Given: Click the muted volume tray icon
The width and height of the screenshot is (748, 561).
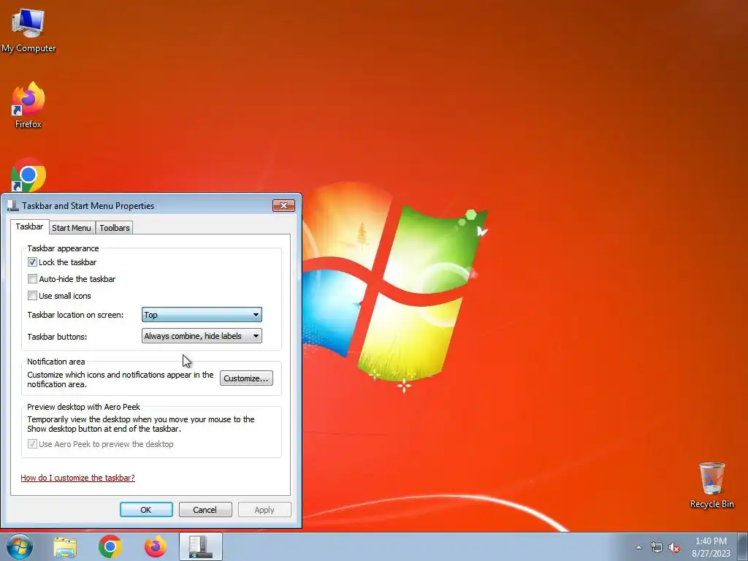Looking at the screenshot, I should tap(674, 547).
